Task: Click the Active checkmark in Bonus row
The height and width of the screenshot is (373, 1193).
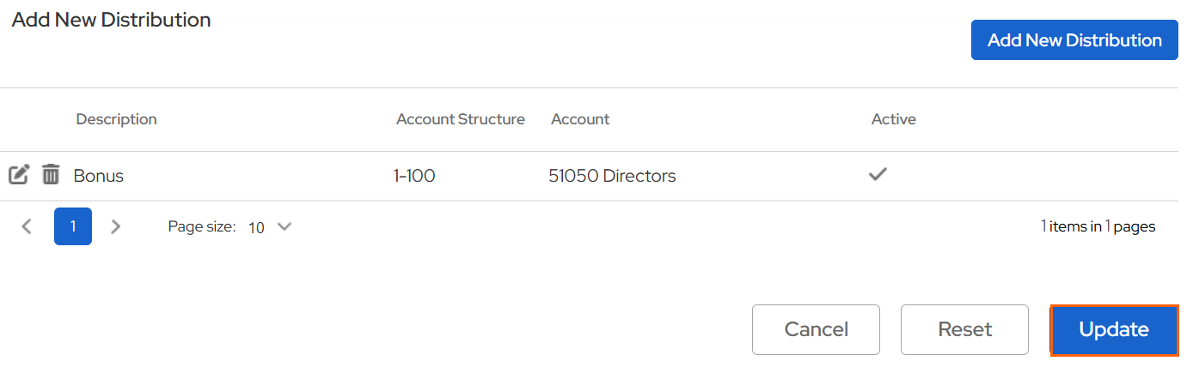Action: pos(878,174)
